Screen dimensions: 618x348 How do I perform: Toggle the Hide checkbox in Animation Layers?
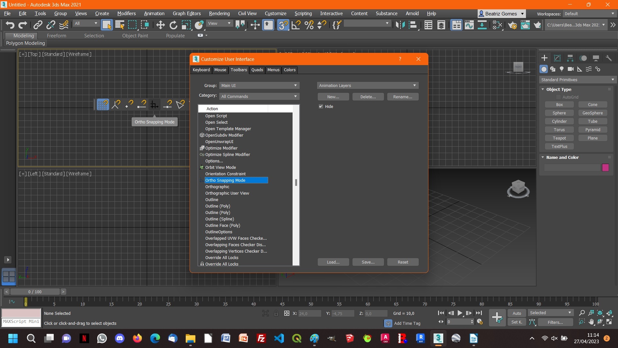coord(321,106)
